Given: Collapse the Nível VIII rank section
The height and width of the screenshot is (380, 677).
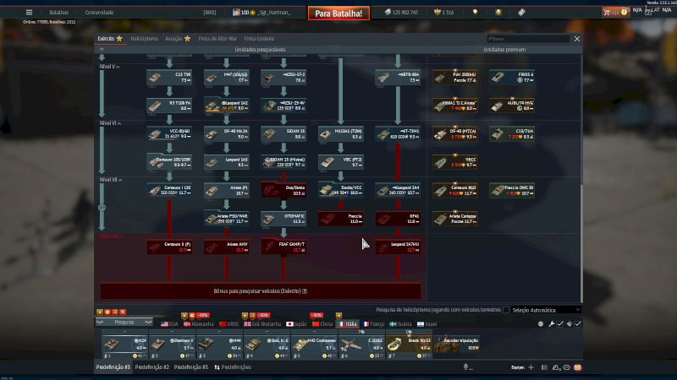Looking at the screenshot, I should click(112, 236).
